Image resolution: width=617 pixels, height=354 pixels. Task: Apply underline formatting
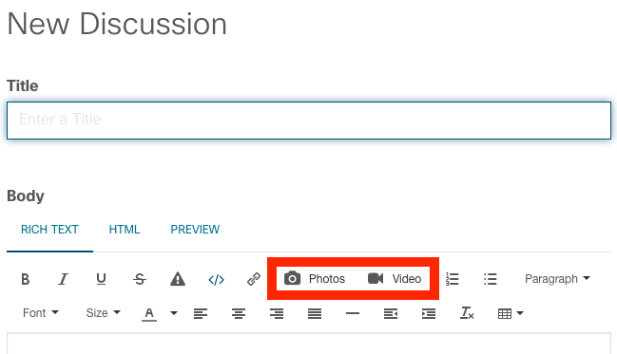click(101, 279)
